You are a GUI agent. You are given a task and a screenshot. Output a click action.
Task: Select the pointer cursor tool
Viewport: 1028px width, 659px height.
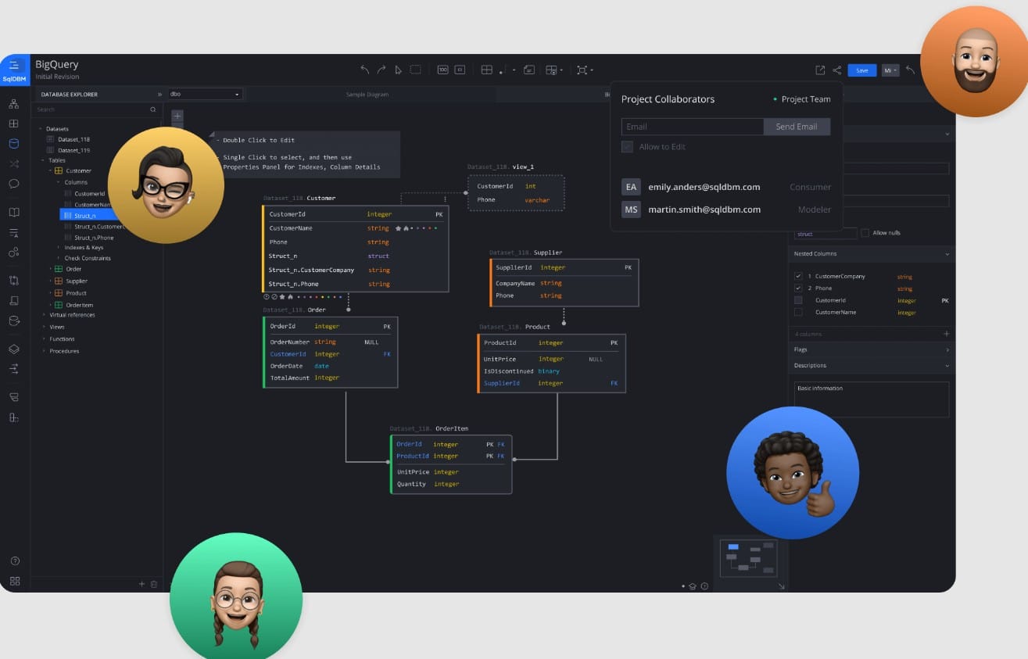[398, 70]
